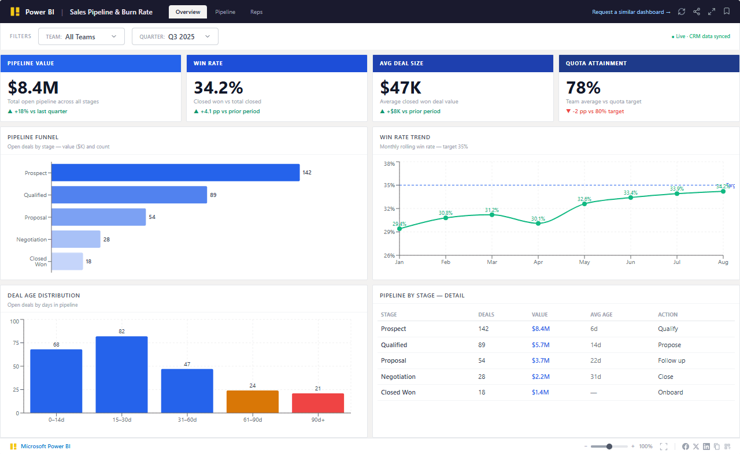740x454 pixels.
Task: Open the Microsoft Power BI footer link
Action: click(x=46, y=446)
